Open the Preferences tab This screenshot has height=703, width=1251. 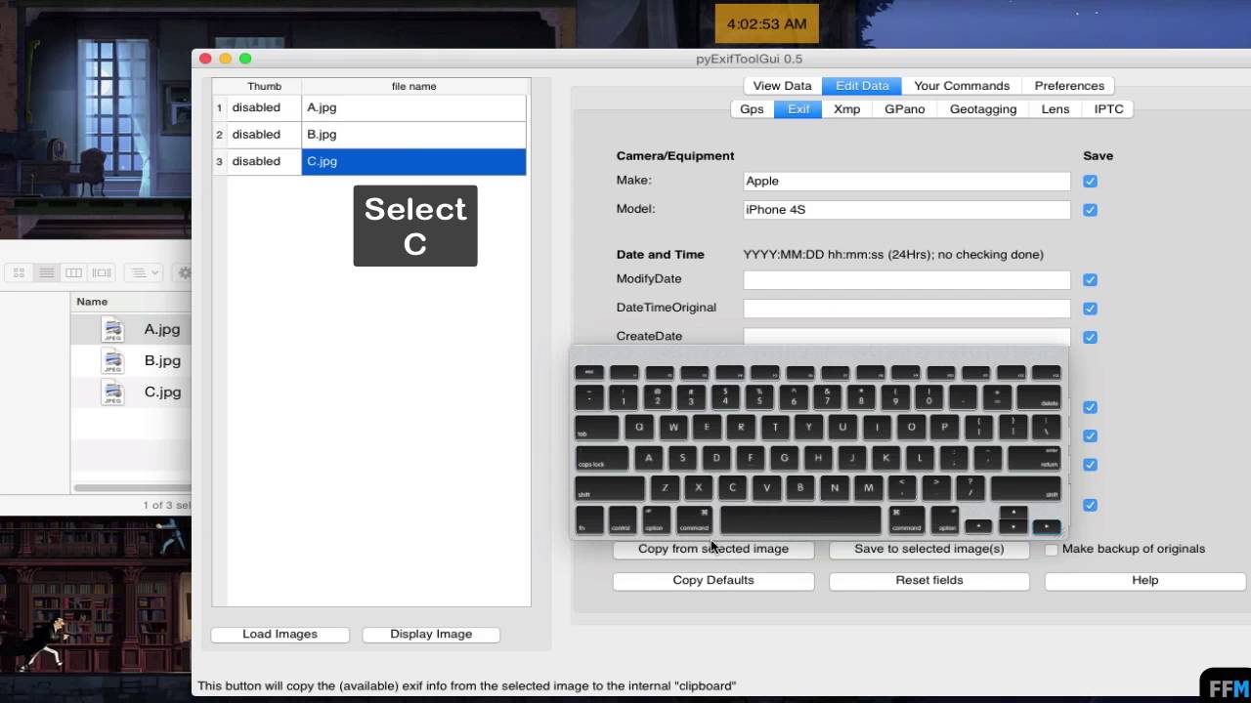[x=1069, y=86]
